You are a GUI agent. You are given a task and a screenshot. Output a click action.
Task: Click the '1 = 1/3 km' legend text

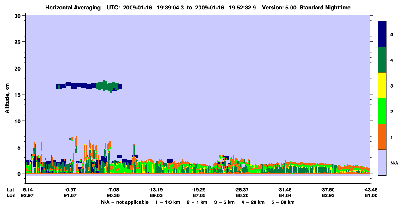167,202
